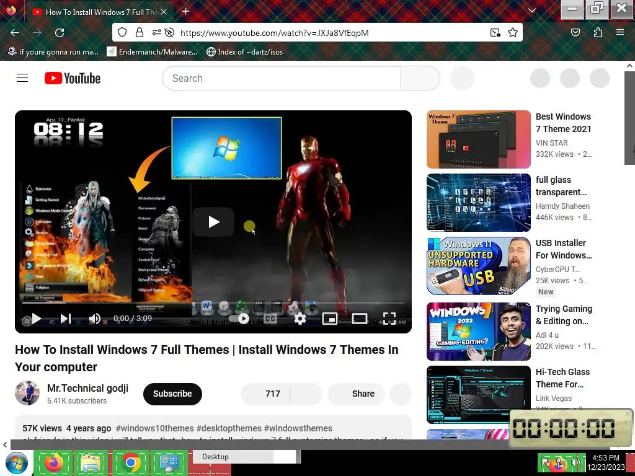Image resolution: width=635 pixels, height=476 pixels.
Task: Open the tracking protection shield icon
Action: click(122, 32)
